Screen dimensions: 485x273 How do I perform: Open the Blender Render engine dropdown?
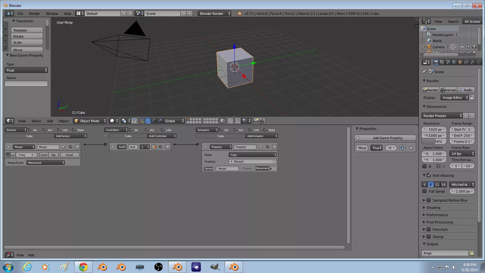tap(214, 13)
